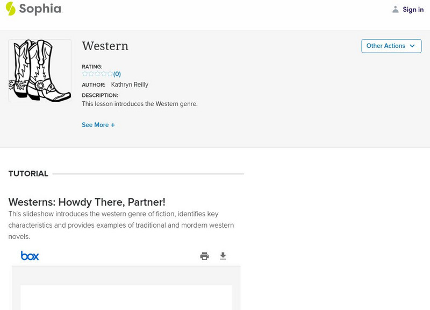Click the Sign in link
Screen dimensions: 430x310
(413, 9)
